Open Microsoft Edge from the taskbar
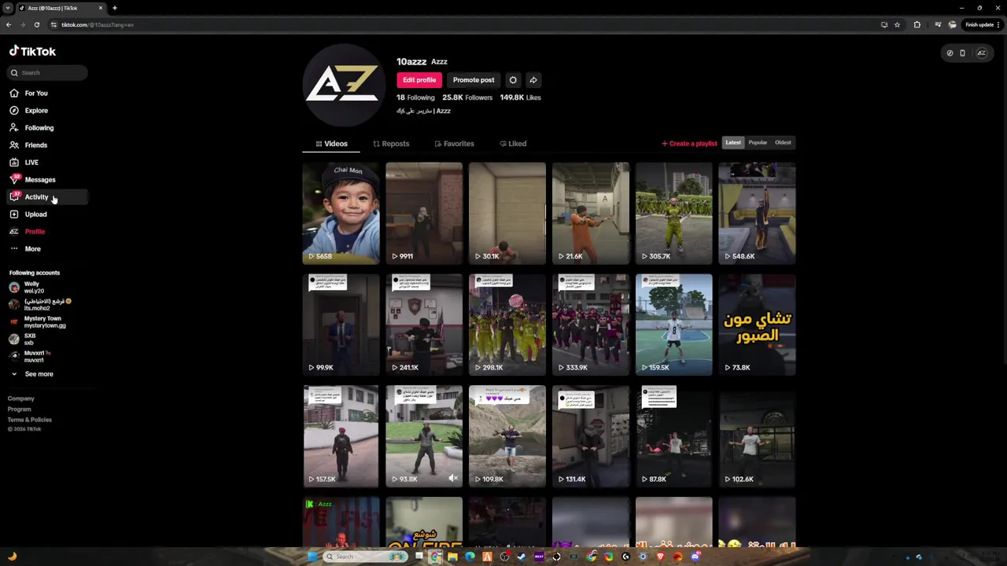1007x566 pixels. (470, 557)
